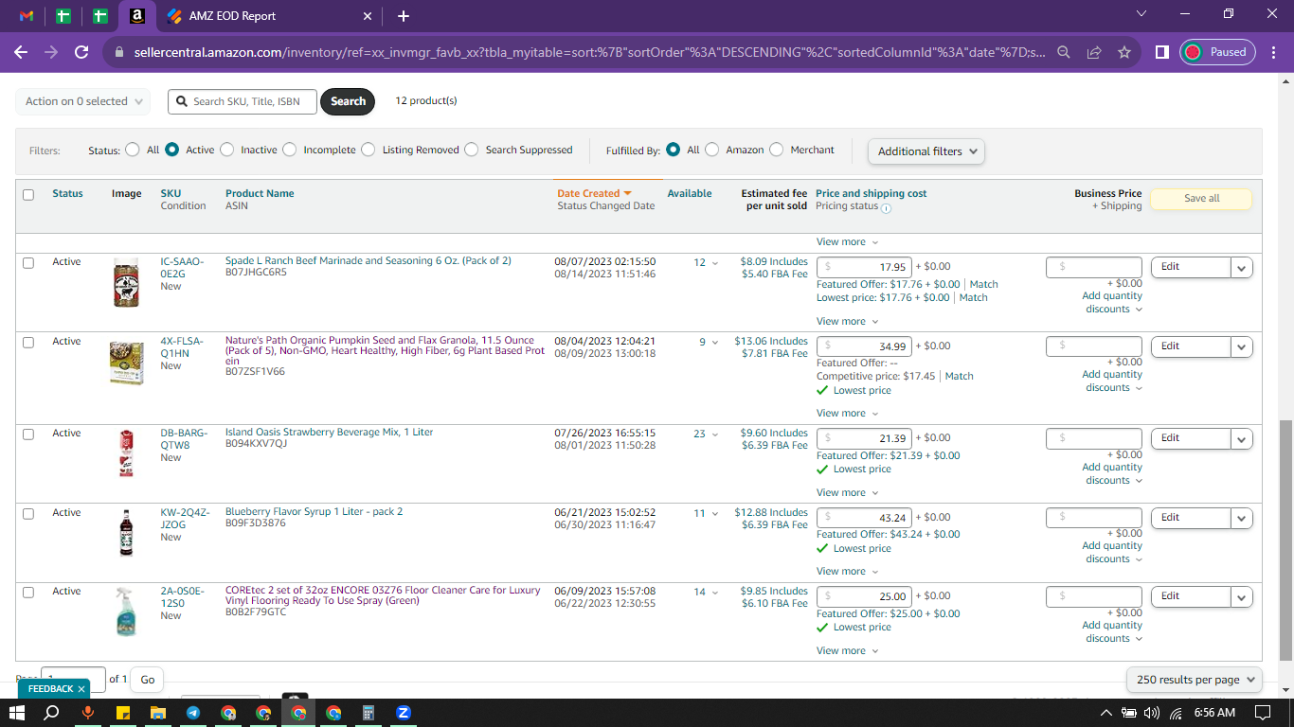The width and height of the screenshot is (1294, 727).
Task: Close the AMZ EOD Report tab
Action: 368,16
